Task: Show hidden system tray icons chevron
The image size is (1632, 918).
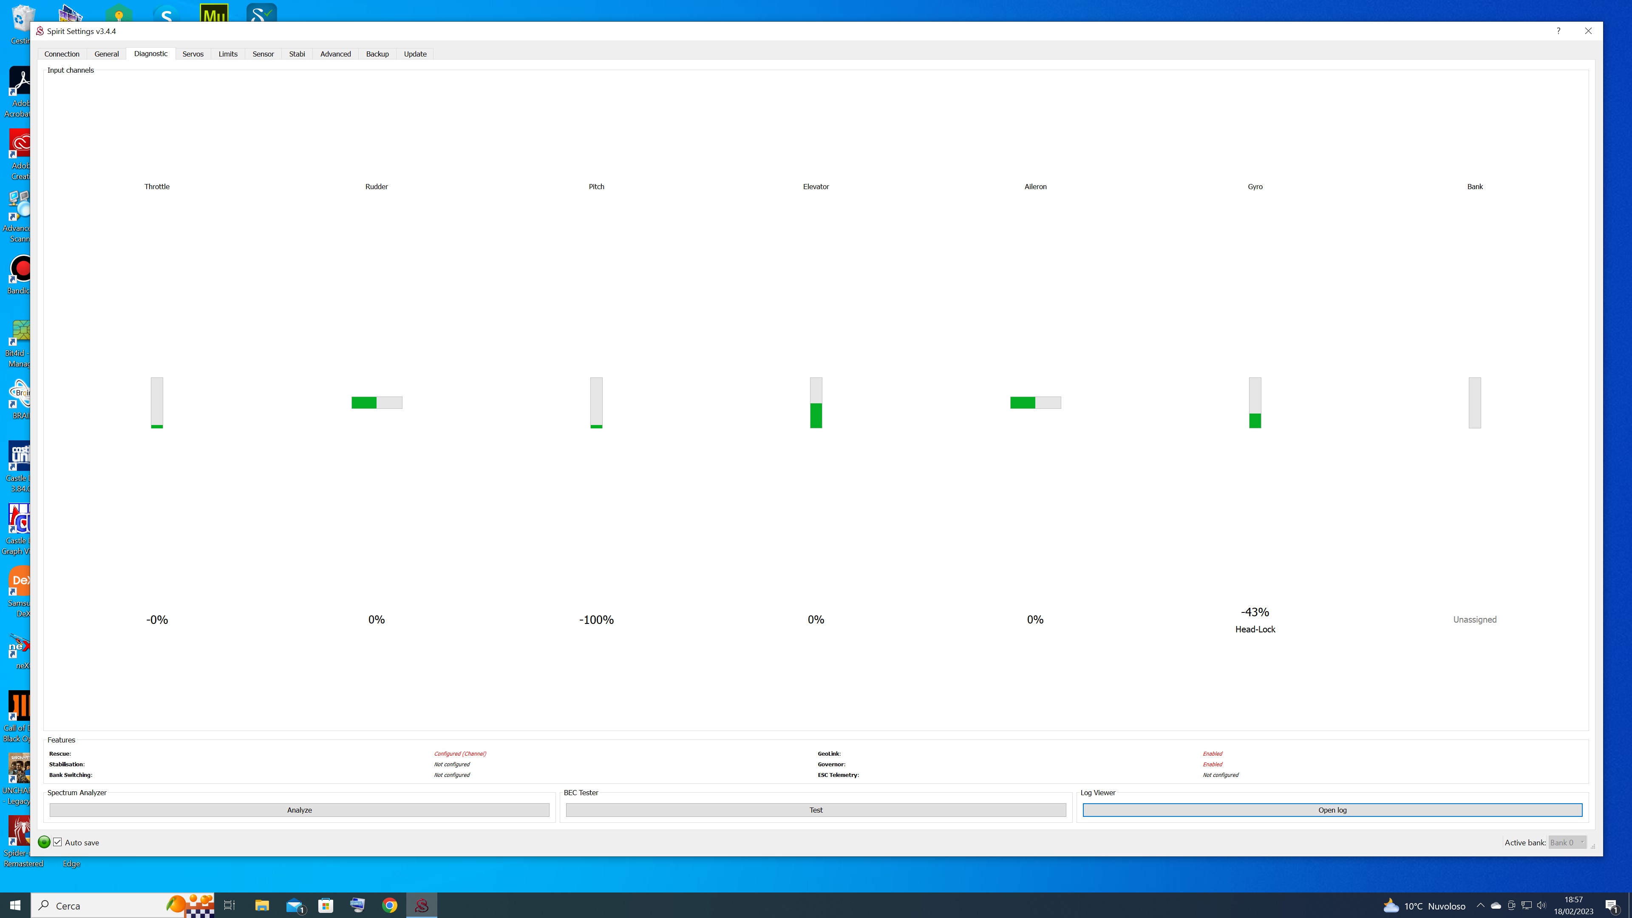Action: click(1480, 905)
